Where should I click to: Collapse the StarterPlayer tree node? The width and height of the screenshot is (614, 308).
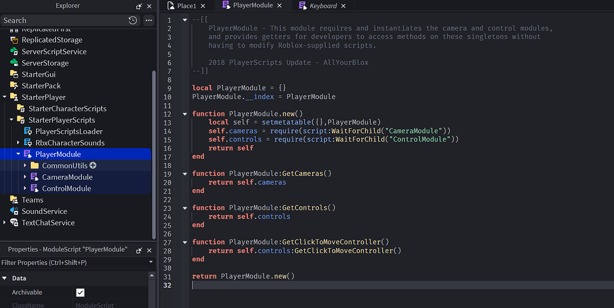tap(5, 97)
